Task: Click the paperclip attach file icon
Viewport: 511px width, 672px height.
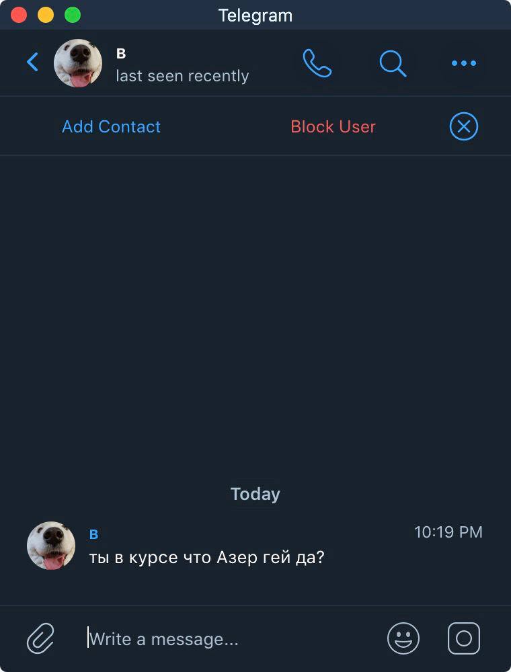Action: [40, 638]
